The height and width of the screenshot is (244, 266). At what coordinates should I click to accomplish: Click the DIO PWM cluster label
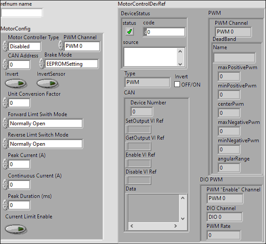click(x=211, y=180)
